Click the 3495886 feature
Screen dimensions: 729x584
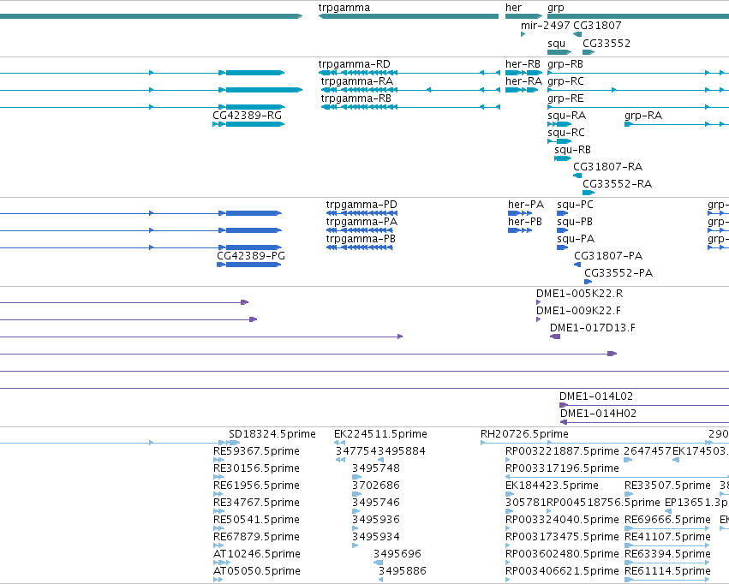(x=380, y=581)
